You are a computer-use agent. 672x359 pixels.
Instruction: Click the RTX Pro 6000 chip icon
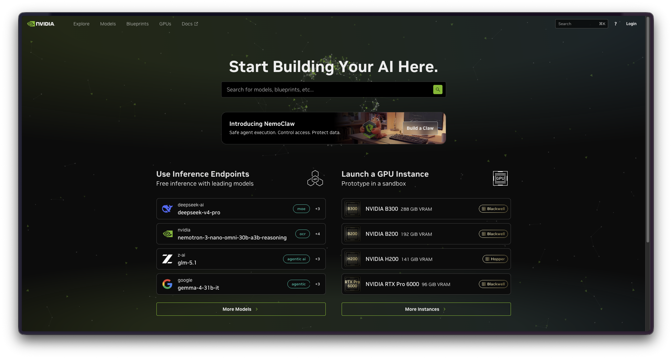click(352, 284)
